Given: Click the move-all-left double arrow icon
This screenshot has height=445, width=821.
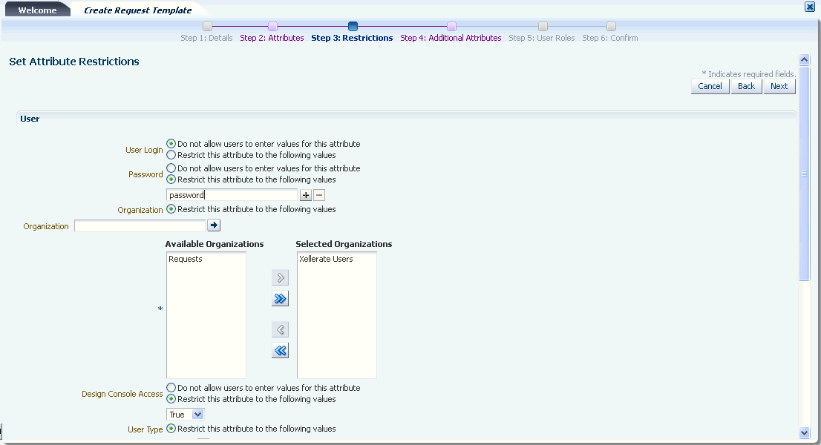Looking at the screenshot, I should point(280,350).
